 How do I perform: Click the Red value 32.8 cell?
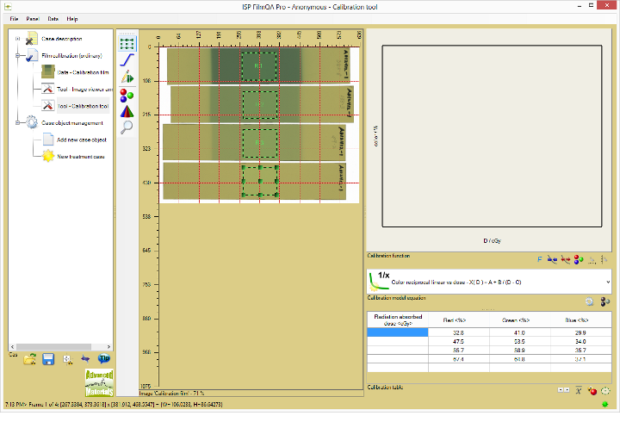point(459,332)
